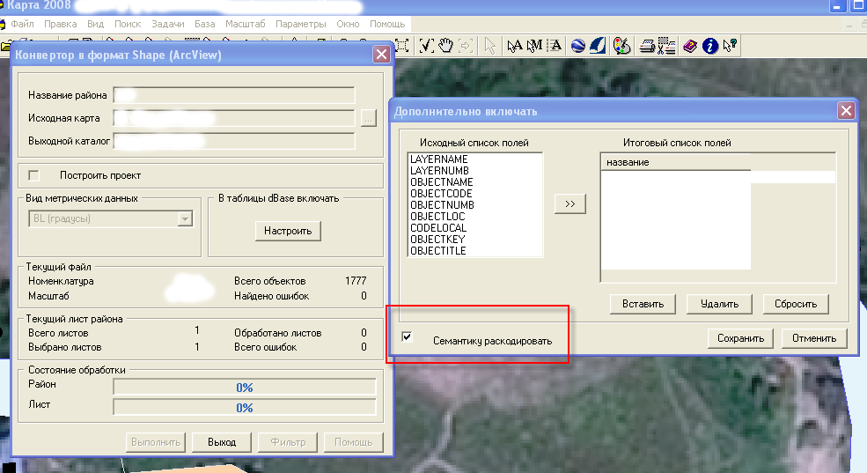This screenshot has width=867, height=473.
Task: Click the Сбросить button
Action: (x=796, y=304)
